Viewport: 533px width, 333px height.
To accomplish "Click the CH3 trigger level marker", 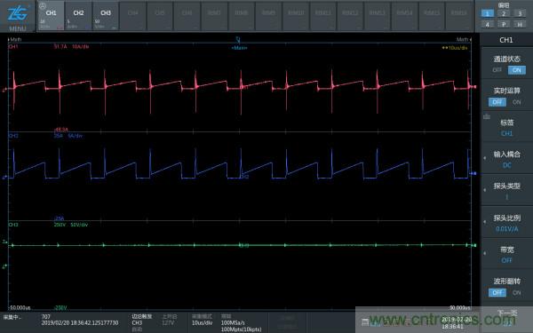I will tap(4, 242).
